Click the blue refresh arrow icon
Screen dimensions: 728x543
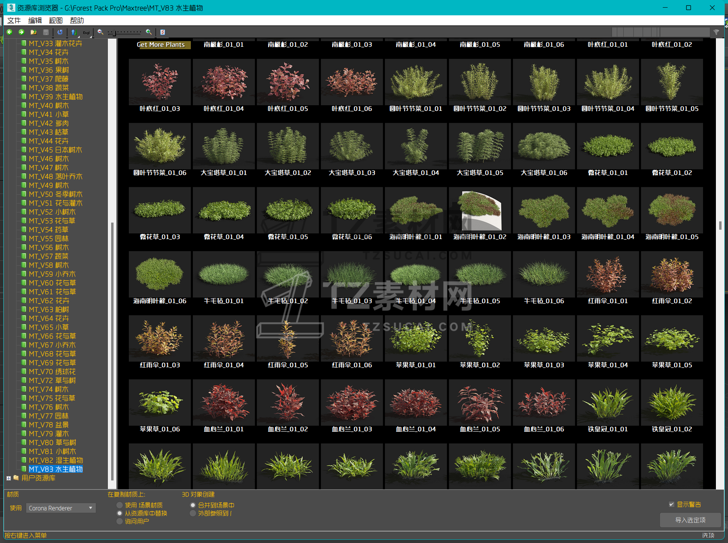pos(60,32)
